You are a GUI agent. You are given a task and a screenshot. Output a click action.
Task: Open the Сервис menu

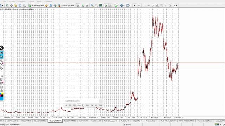31,1
